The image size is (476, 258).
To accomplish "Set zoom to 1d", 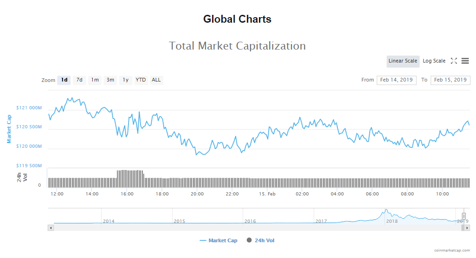I will tap(64, 80).
